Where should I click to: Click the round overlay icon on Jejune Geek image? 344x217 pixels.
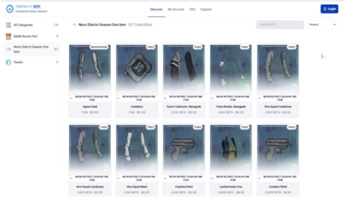point(106,87)
